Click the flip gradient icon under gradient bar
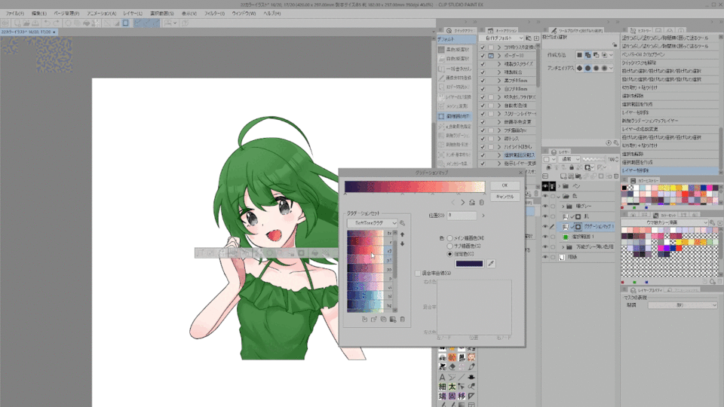This screenshot has width=724, height=407. [x=472, y=202]
